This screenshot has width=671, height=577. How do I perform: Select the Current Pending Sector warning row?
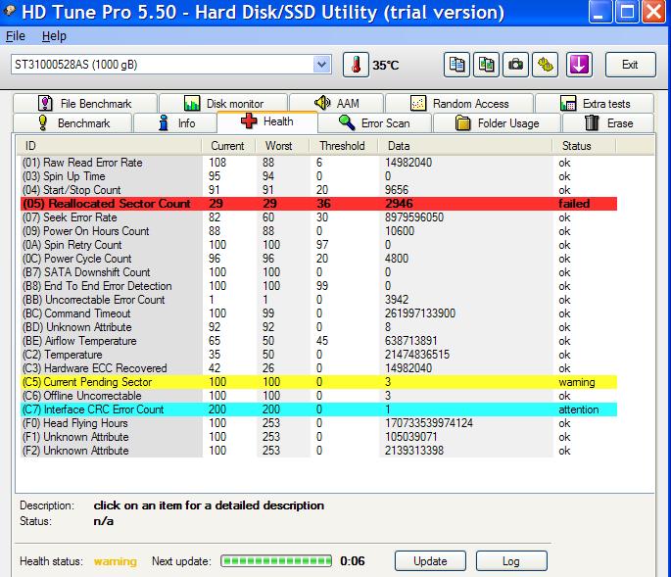(318, 382)
